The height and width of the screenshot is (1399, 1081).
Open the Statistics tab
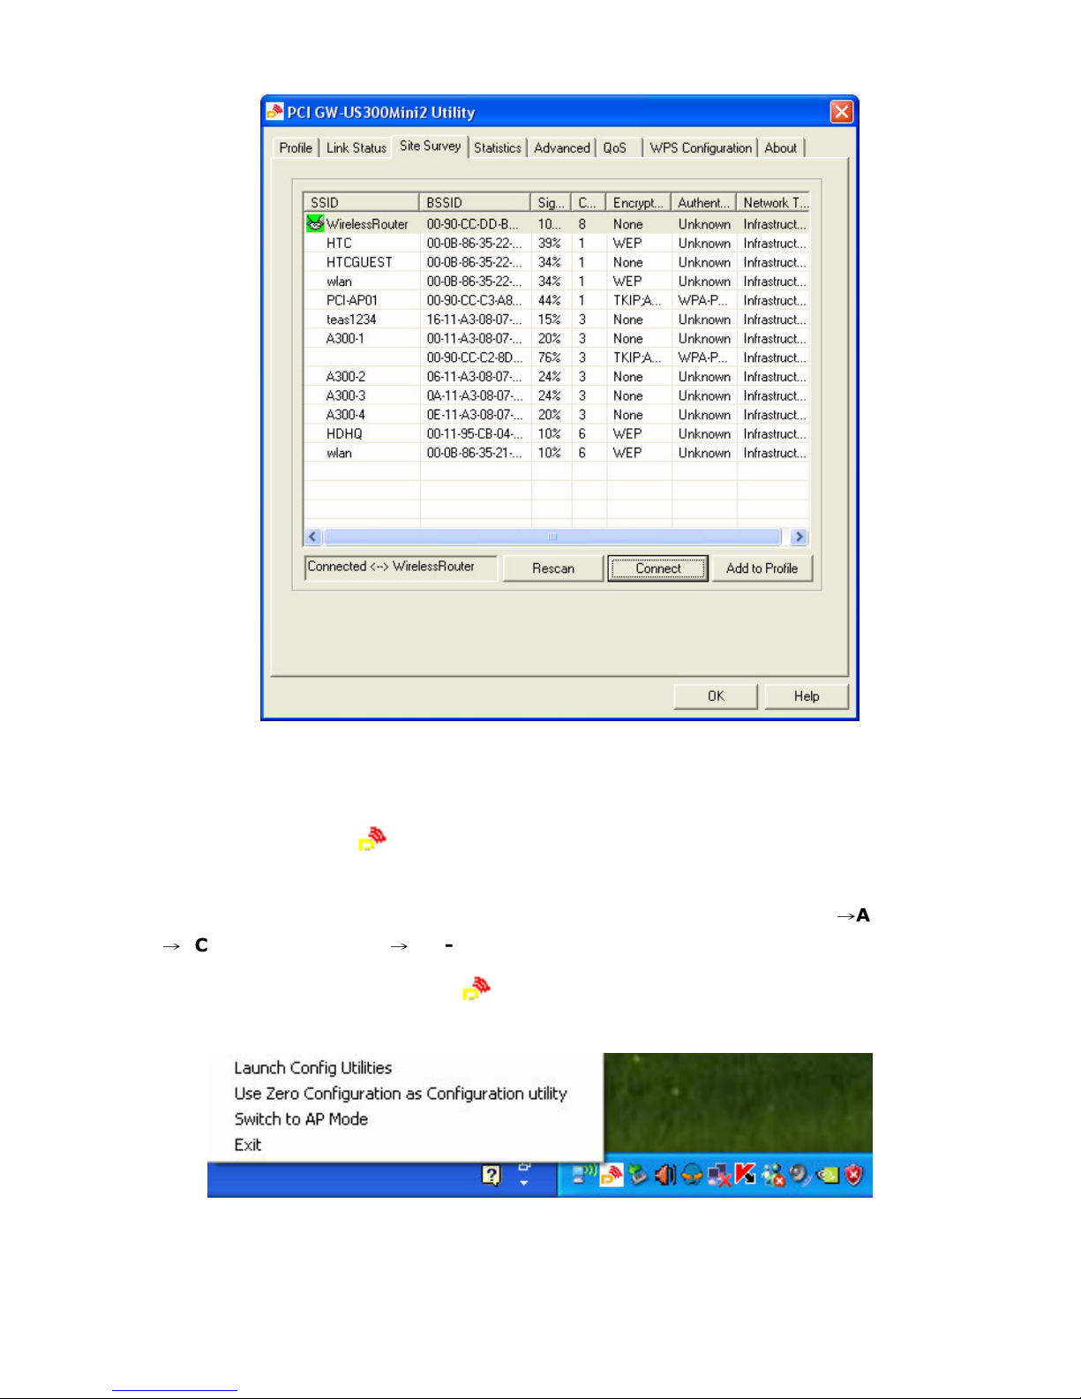coord(498,147)
